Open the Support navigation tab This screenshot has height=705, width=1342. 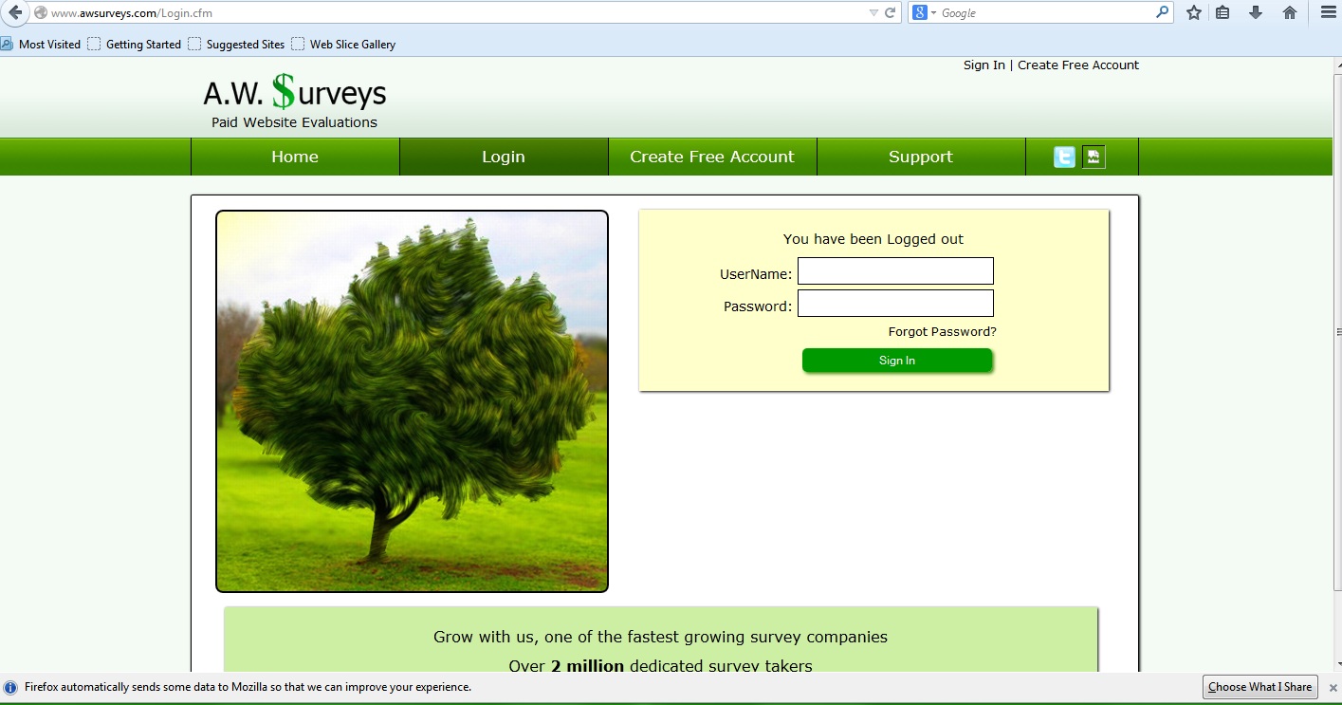921,157
